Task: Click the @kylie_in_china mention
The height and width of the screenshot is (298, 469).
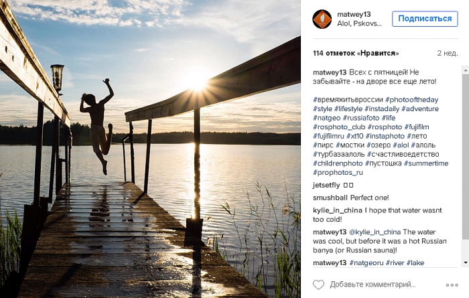Action: (375, 232)
